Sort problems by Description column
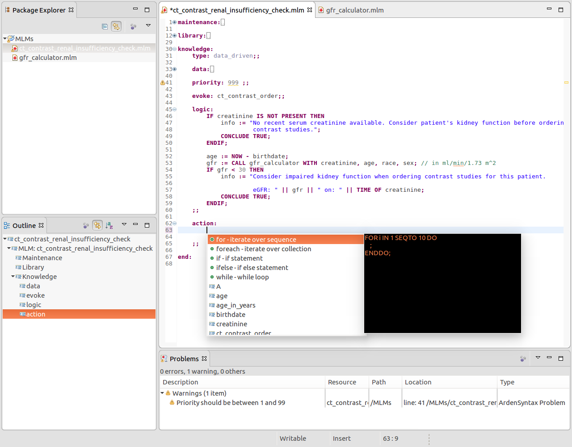 click(x=242, y=382)
